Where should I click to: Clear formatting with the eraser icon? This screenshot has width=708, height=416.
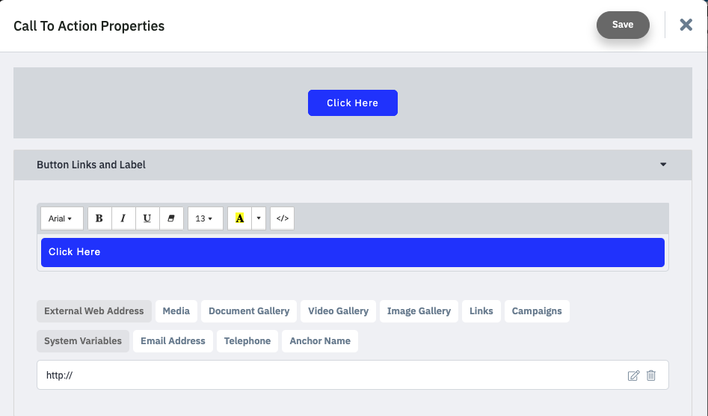point(171,218)
